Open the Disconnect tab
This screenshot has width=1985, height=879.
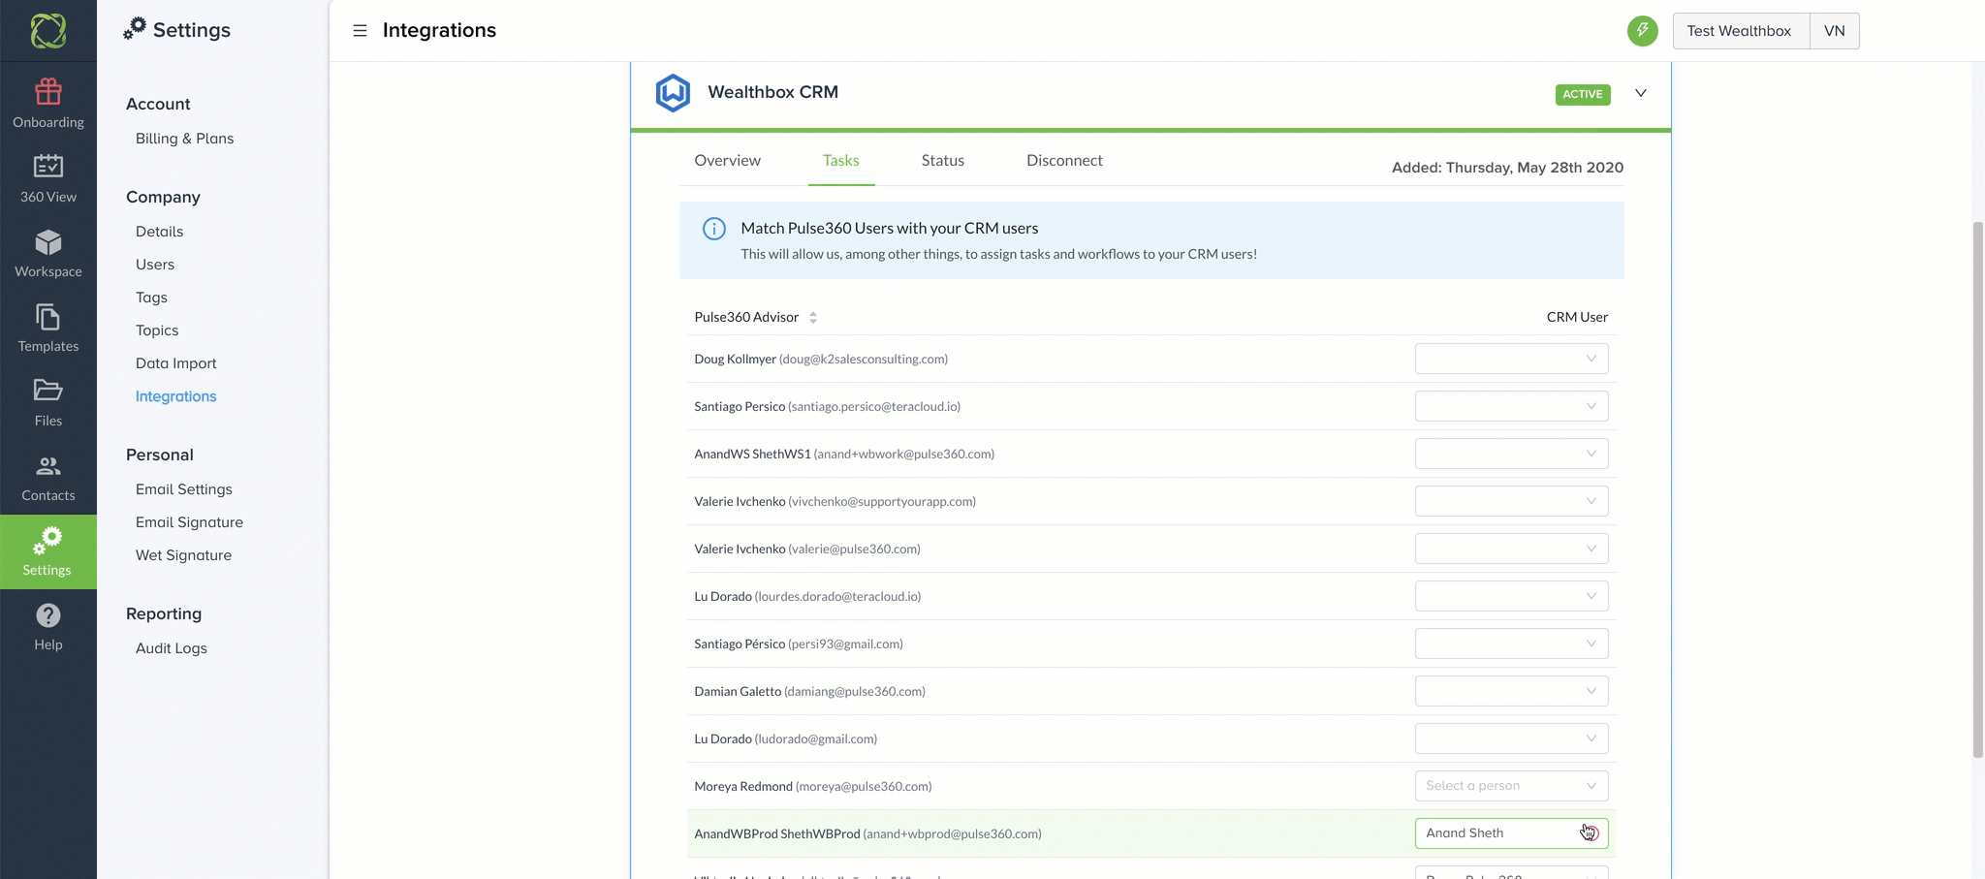[1064, 161]
